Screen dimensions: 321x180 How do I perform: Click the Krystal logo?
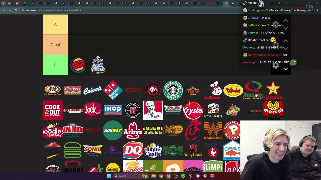click(x=193, y=110)
